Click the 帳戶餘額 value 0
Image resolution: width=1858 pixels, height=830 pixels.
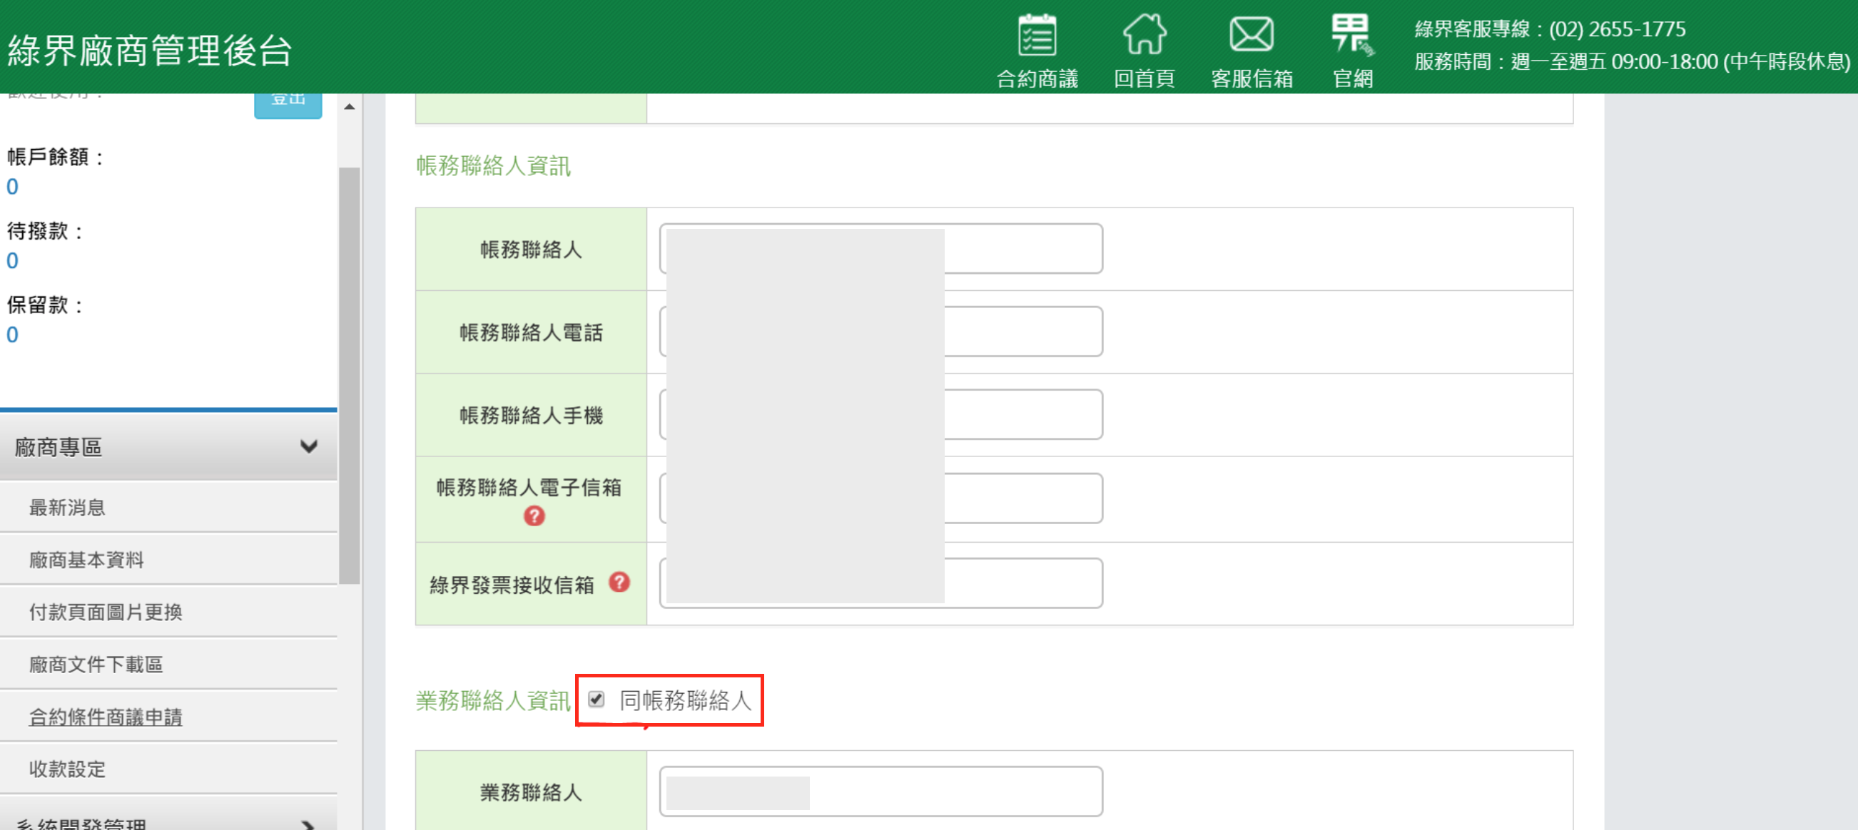[12, 188]
